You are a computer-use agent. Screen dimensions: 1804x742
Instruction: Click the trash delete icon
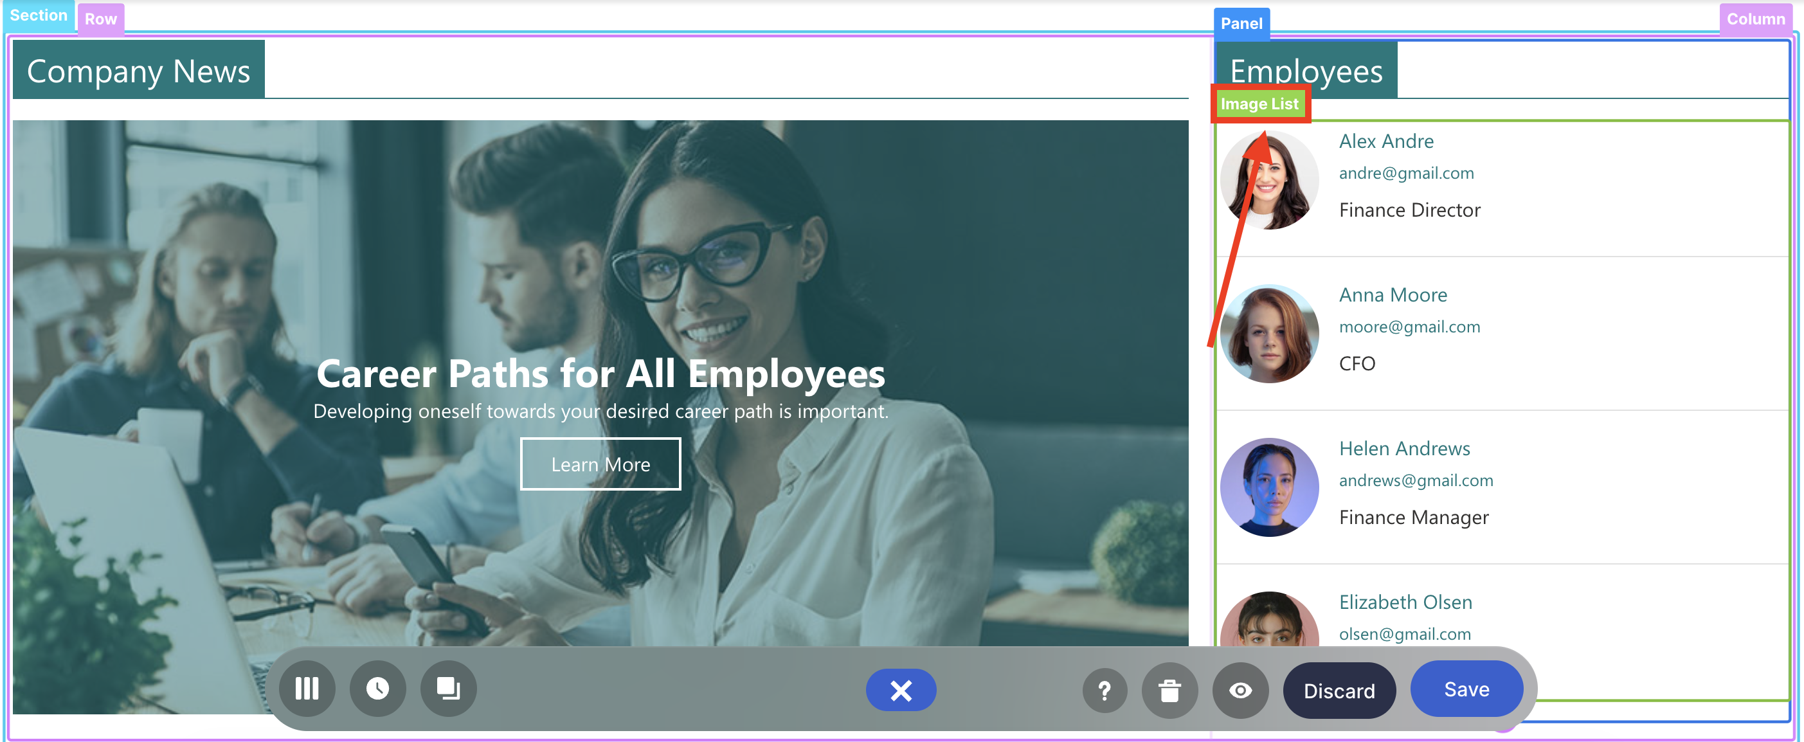pyautogui.click(x=1169, y=691)
